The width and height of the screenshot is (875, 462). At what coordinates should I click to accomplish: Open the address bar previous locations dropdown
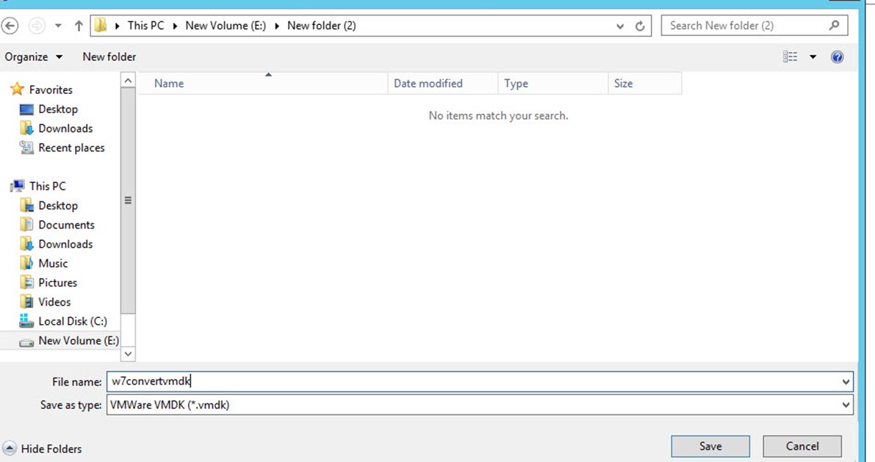[622, 26]
